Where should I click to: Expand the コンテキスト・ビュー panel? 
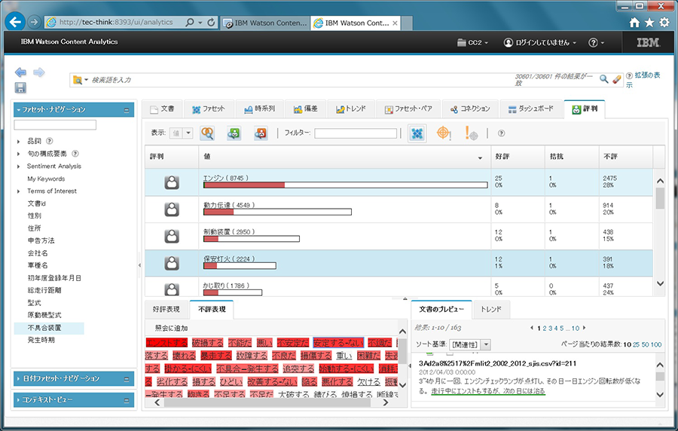[x=74, y=400]
